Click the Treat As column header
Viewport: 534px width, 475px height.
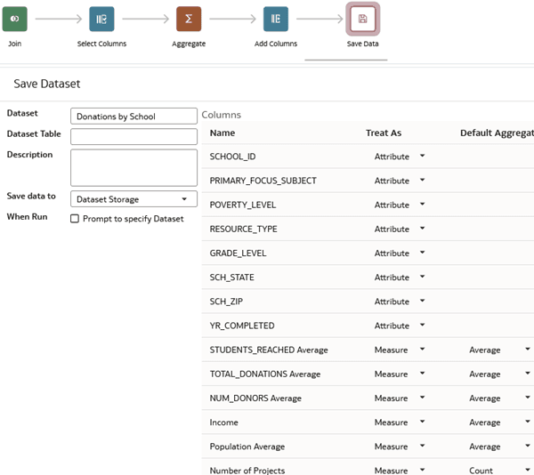tap(384, 133)
